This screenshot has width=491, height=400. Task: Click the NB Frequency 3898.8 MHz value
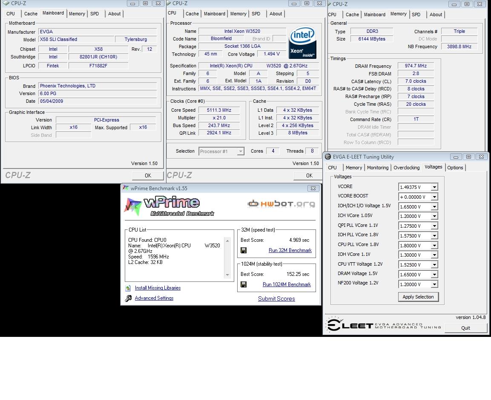coord(459,46)
